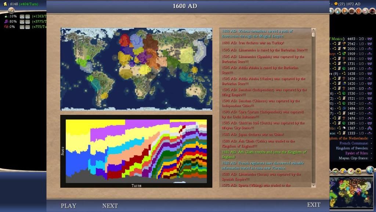
Task: Click the red espionage rate icon
Action: [x=6, y=27]
